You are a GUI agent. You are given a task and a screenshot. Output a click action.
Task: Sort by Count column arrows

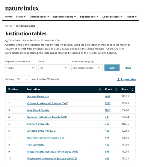click(116, 89)
